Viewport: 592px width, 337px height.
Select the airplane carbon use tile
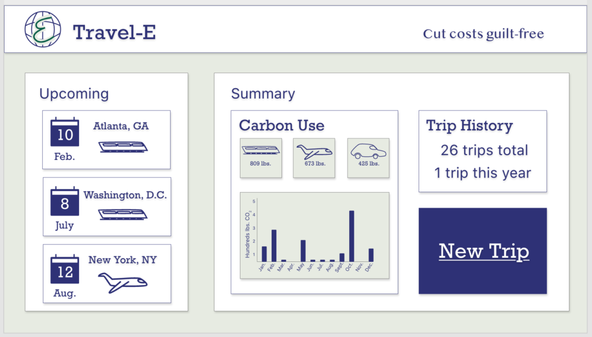314,158
